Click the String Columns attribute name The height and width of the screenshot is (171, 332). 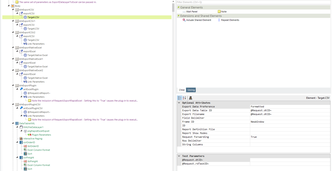[193, 145]
